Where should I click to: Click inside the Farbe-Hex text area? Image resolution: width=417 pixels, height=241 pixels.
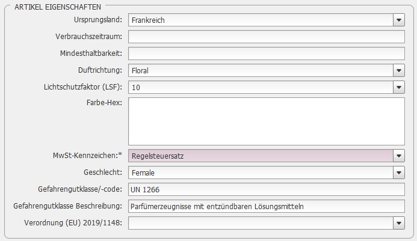pyautogui.click(x=267, y=121)
